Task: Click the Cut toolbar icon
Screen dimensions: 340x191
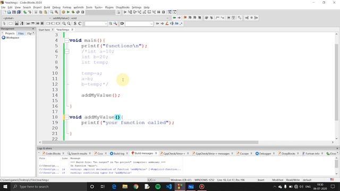Action: click(x=36, y=12)
